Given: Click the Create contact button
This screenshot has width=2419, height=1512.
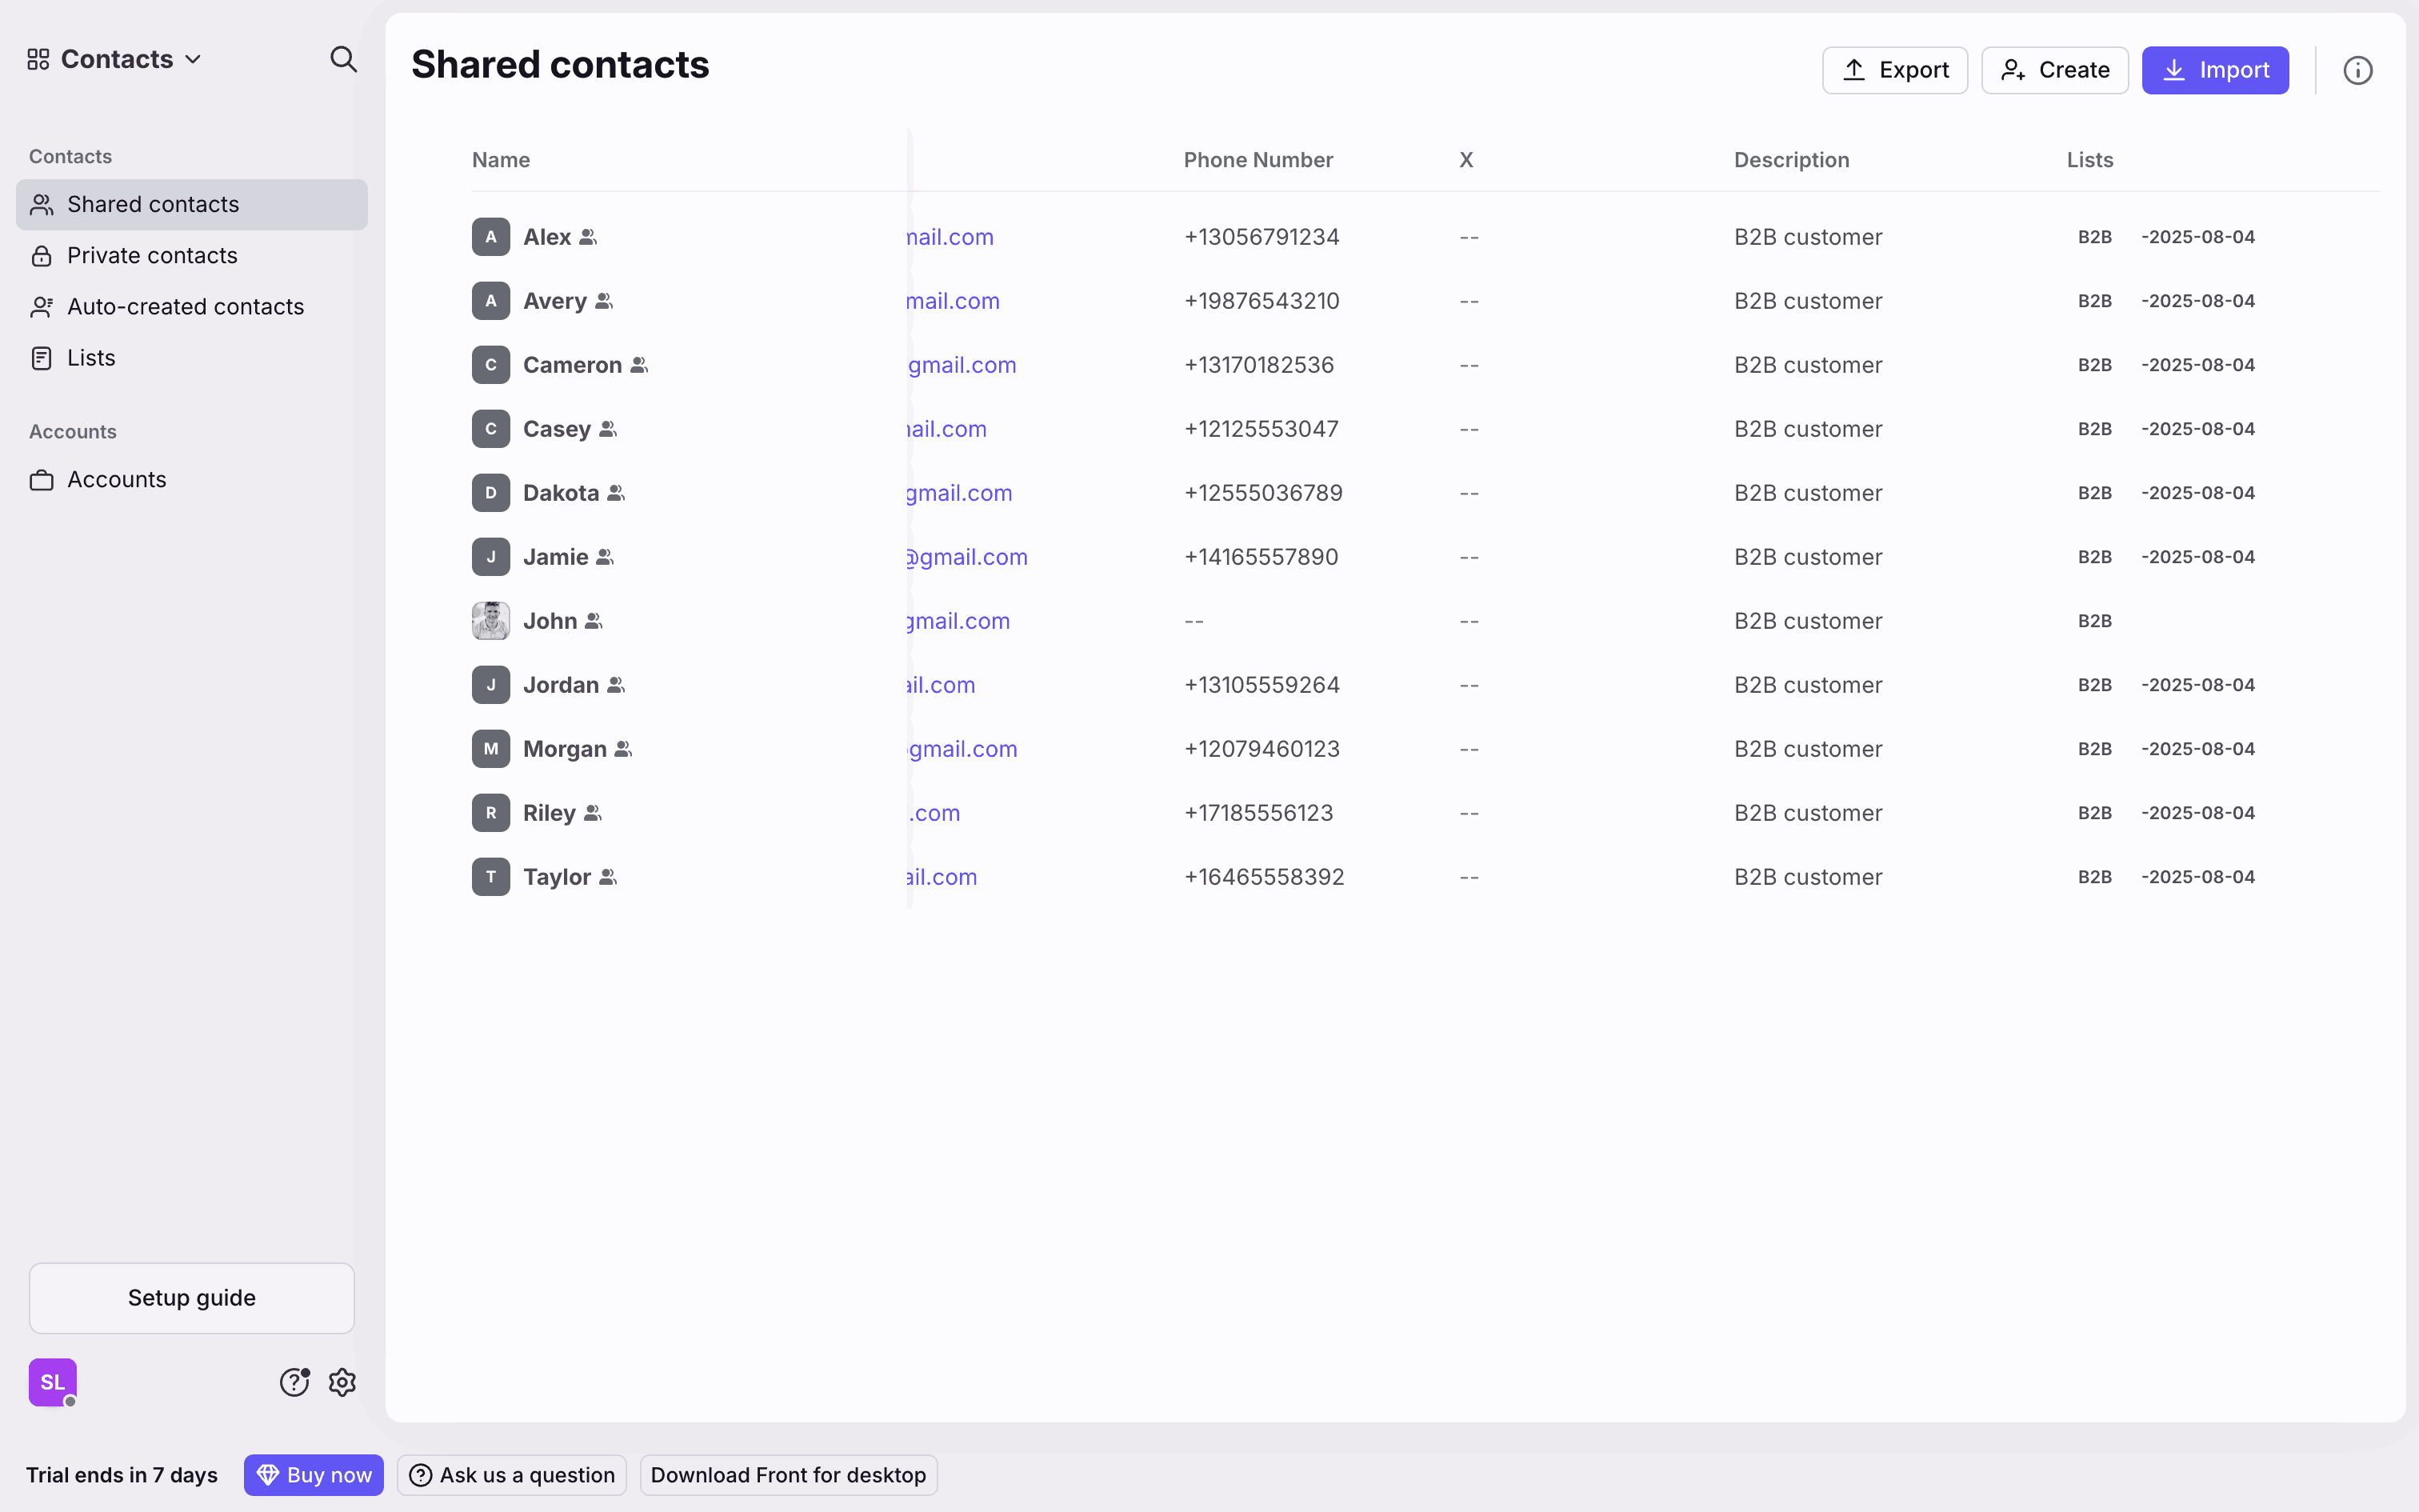Looking at the screenshot, I should (2054, 70).
